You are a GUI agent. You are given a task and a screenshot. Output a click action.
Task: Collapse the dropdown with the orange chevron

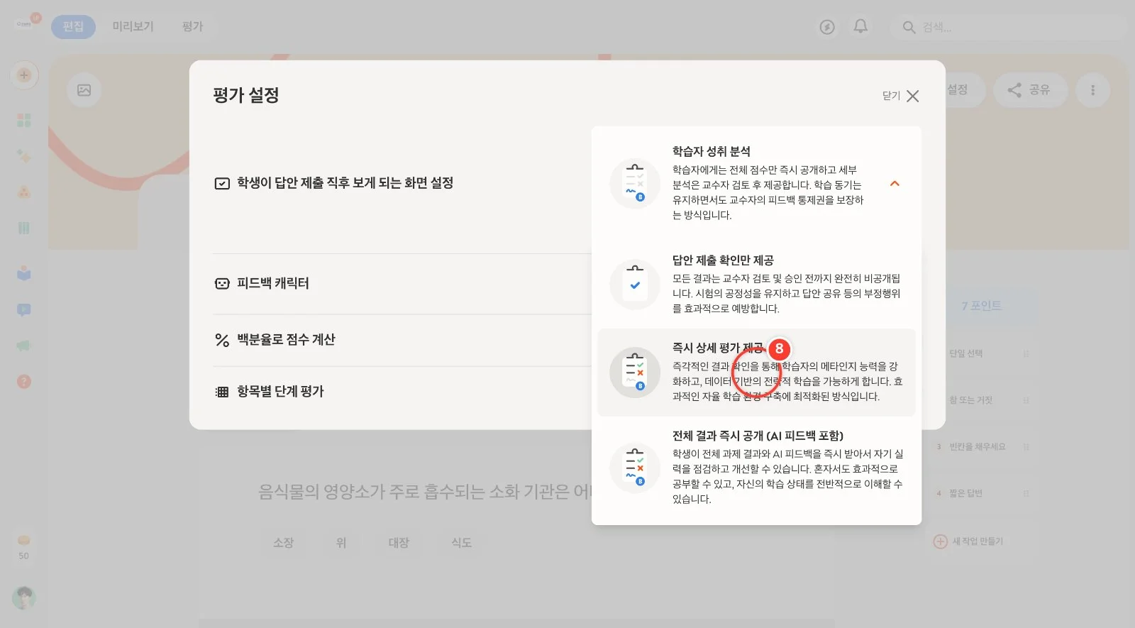pyautogui.click(x=895, y=184)
